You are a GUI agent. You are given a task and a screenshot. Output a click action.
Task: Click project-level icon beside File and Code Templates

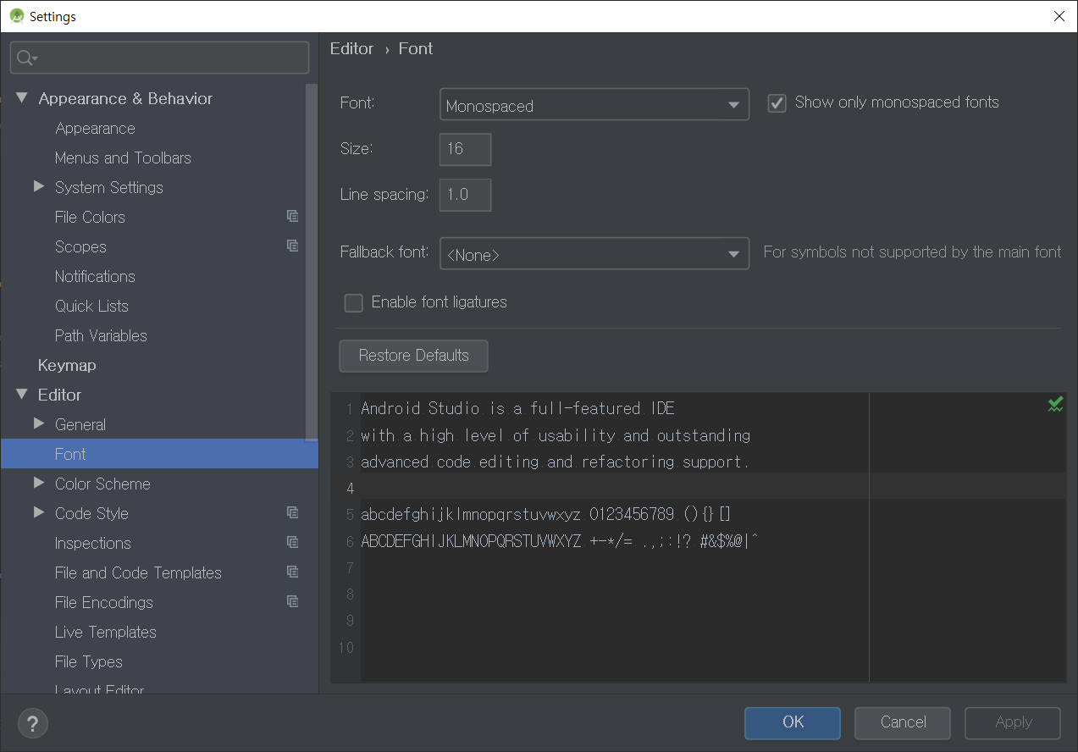(292, 572)
